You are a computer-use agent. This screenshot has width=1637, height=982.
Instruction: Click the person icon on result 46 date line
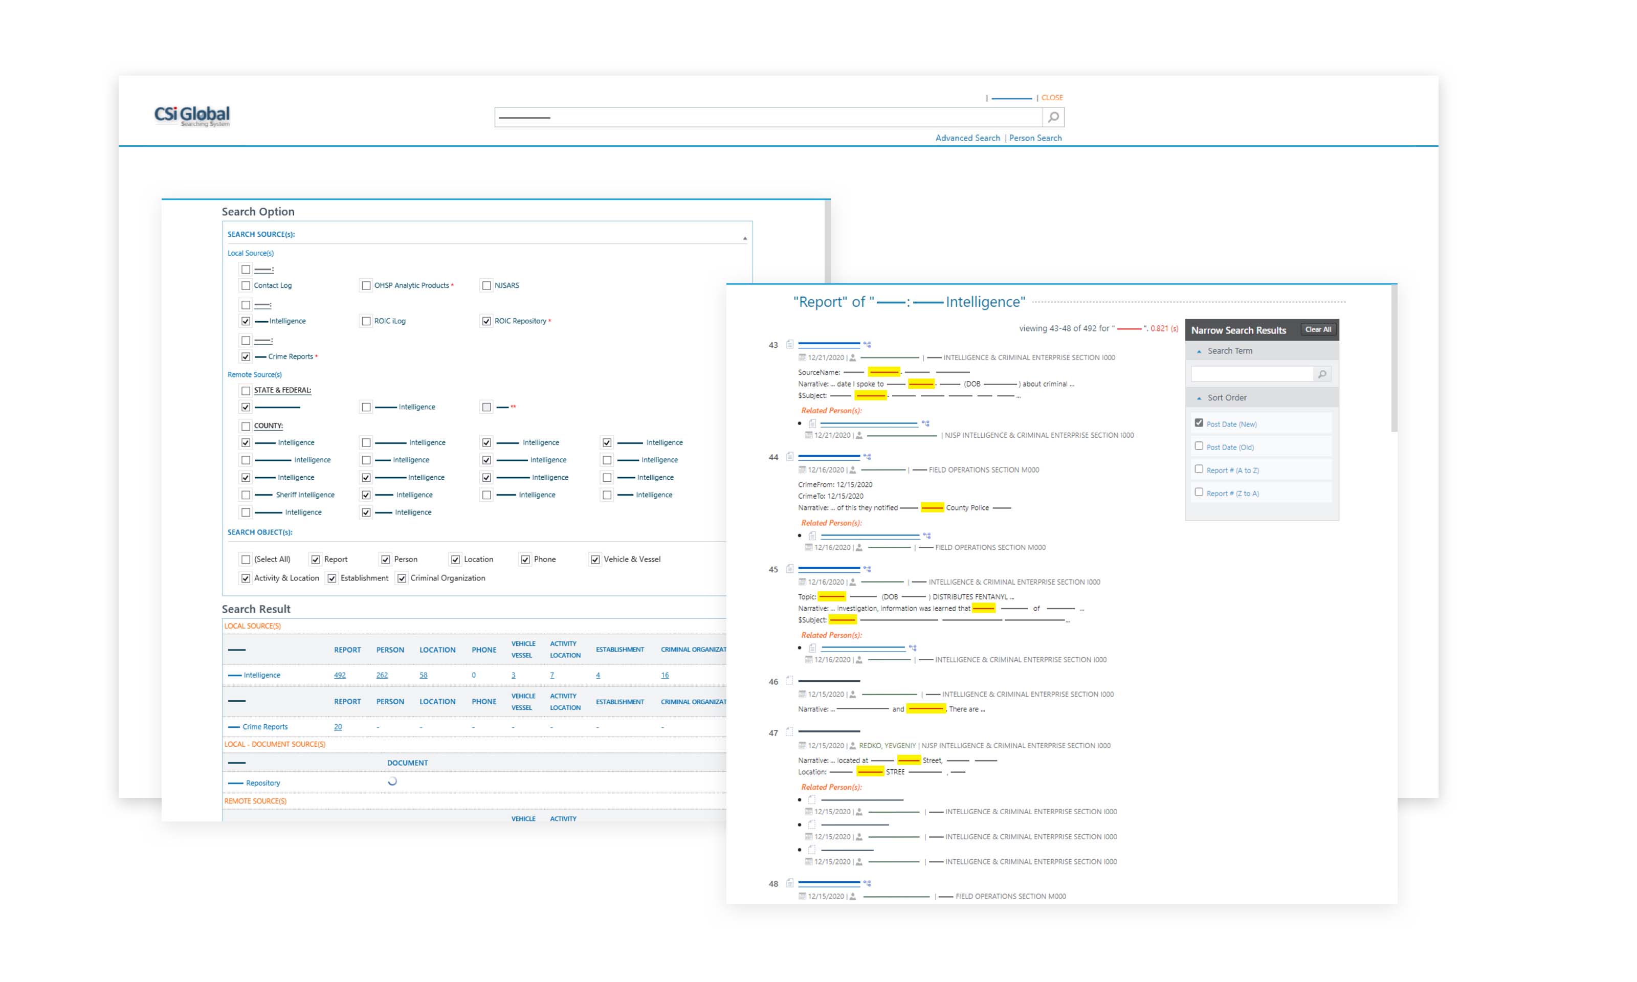click(x=853, y=695)
